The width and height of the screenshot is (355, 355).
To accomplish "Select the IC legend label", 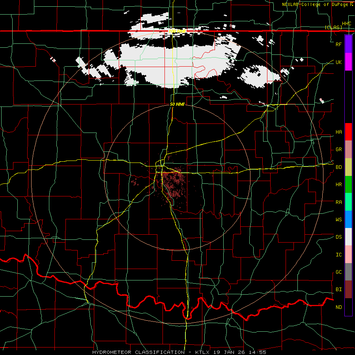I will coord(339,255).
